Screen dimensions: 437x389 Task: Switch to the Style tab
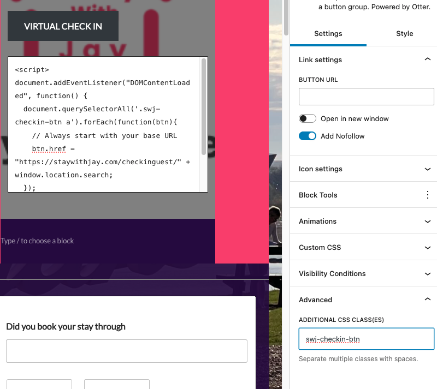[x=405, y=33]
